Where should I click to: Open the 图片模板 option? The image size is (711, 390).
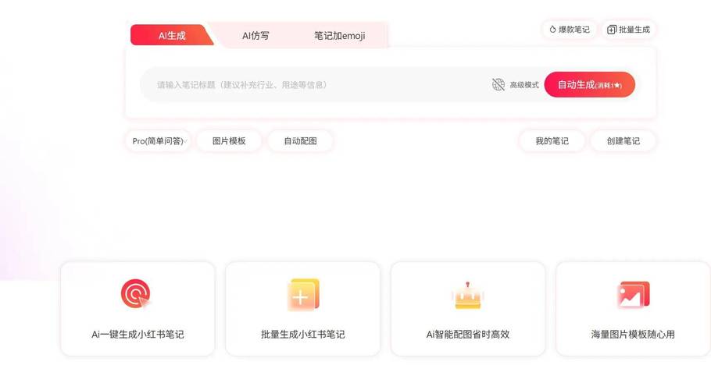pos(229,141)
